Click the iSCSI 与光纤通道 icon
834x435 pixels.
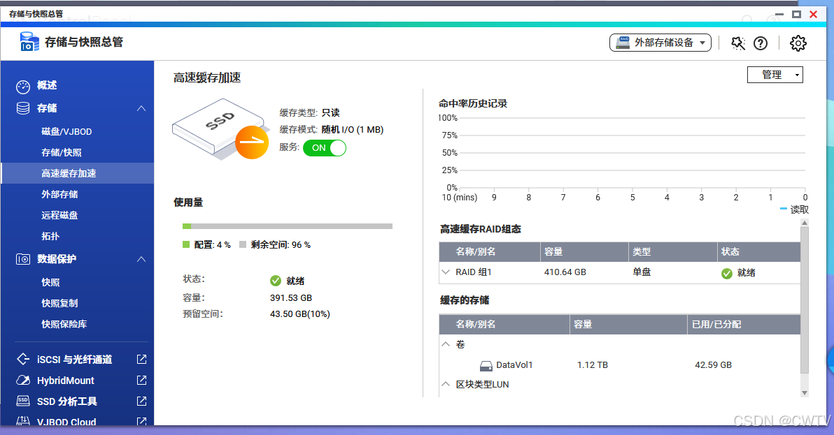(23, 359)
